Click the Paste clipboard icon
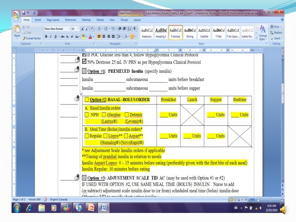 coord(17,29)
